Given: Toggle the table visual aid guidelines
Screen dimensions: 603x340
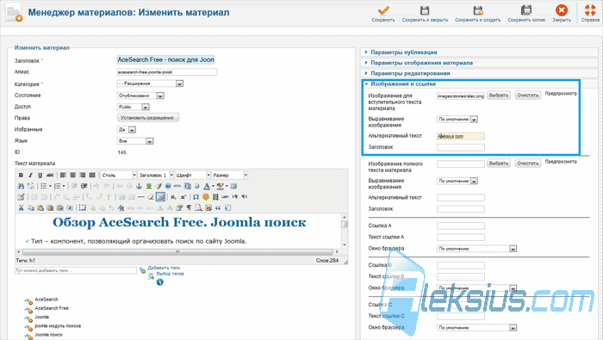Looking at the screenshot, I should [x=160, y=197].
